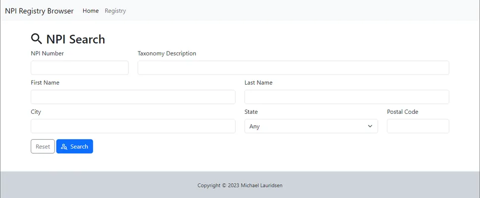Image resolution: width=480 pixels, height=198 pixels.
Task: Click the Last Name label text
Action: (258, 83)
